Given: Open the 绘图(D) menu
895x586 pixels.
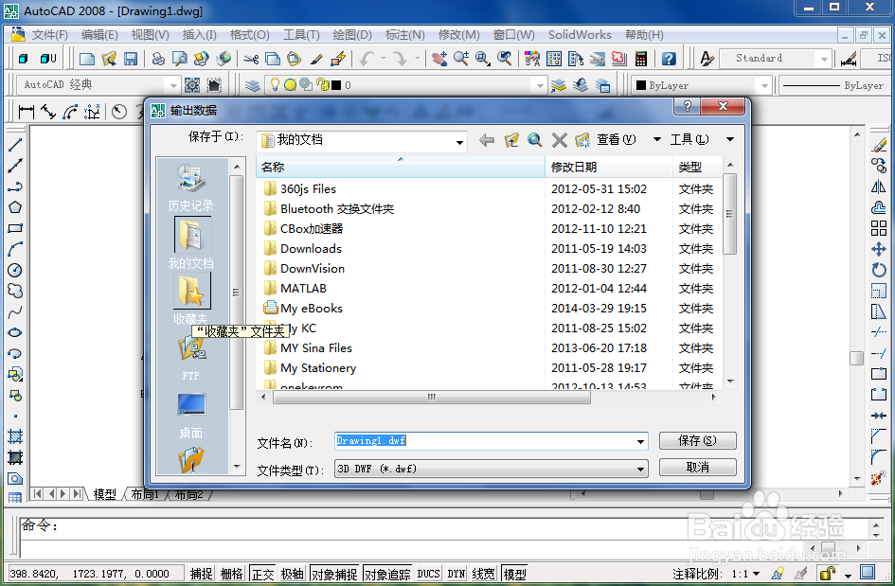Looking at the screenshot, I should coord(352,35).
